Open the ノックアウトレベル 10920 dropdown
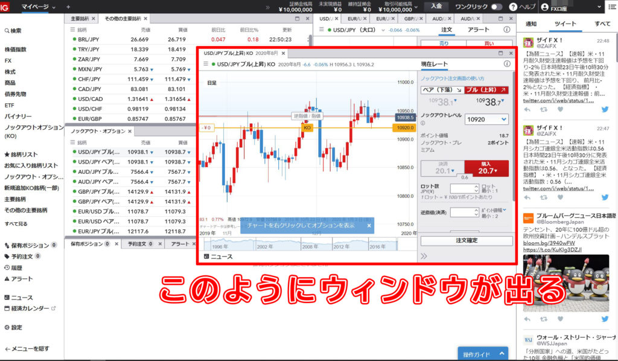This screenshot has width=618, height=361. [x=487, y=120]
